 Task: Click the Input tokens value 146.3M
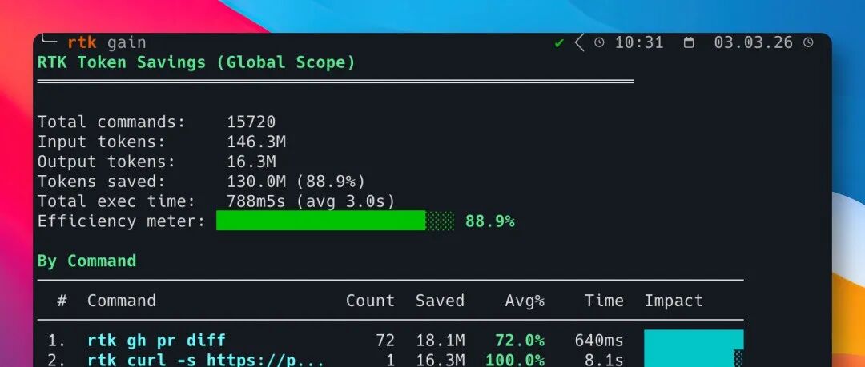tap(256, 142)
